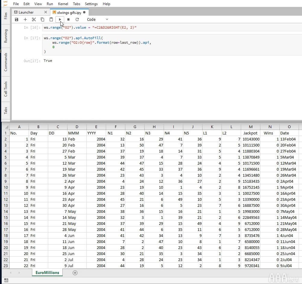Open the Cell Tools sidebar panel
Viewport: 302px width, 284px height.
pos(6,89)
